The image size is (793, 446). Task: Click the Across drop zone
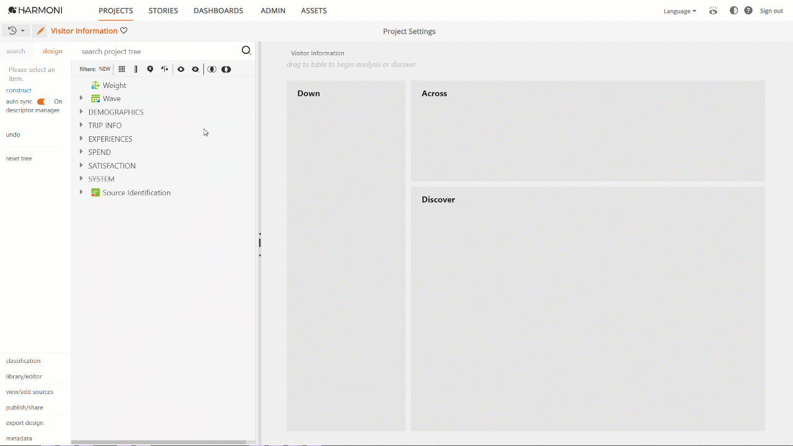point(588,131)
